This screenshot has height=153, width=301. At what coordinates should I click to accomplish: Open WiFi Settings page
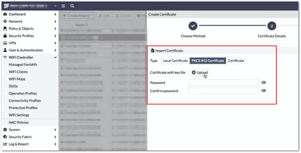(19, 115)
